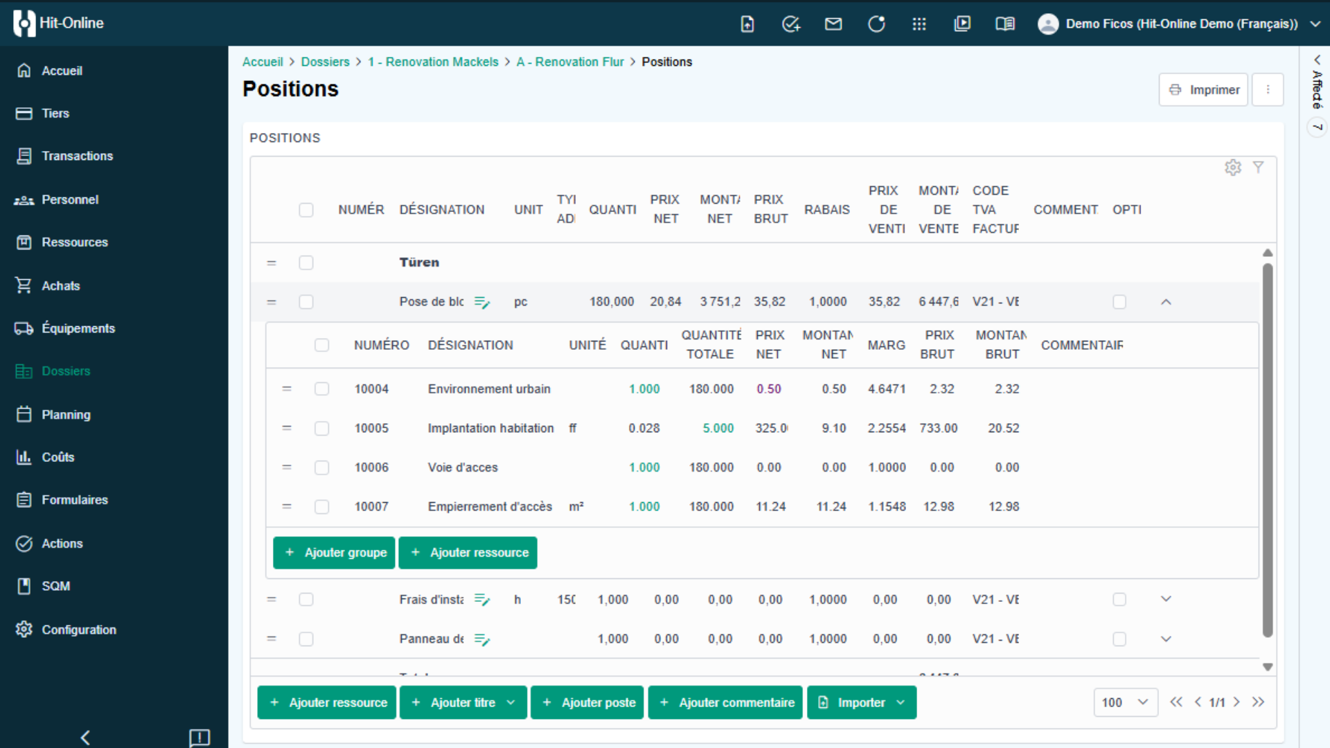Click drag handle of Türen row
Image resolution: width=1330 pixels, height=748 pixels.
(272, 263)
